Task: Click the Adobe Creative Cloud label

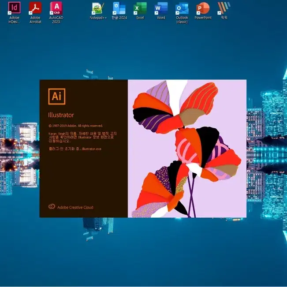Action: (x=75, y=207)
